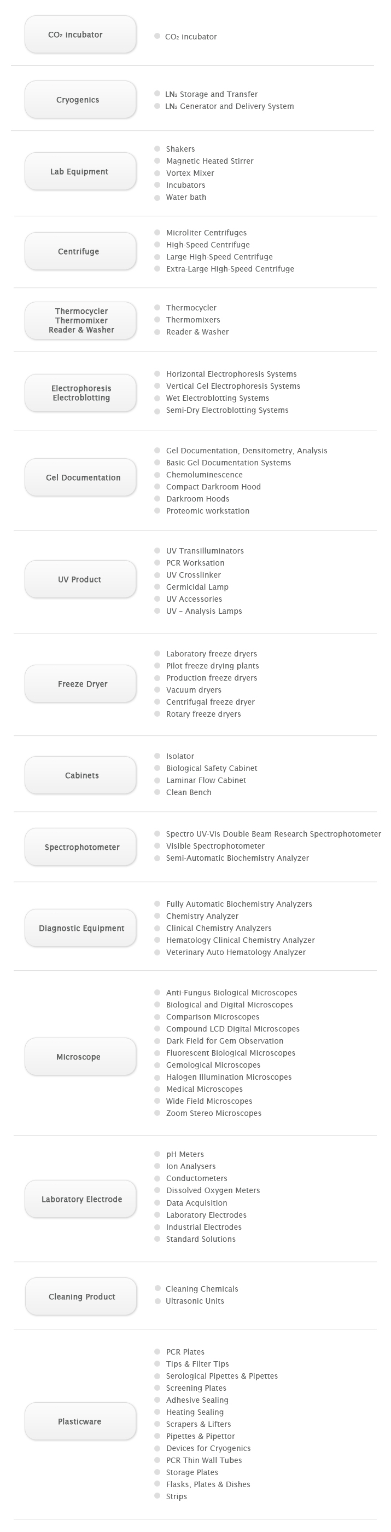The height and width of the screenshot is (1532, 391).
Task: Click the Chemistry Analyzer link
Action: (x=202, y=917)
